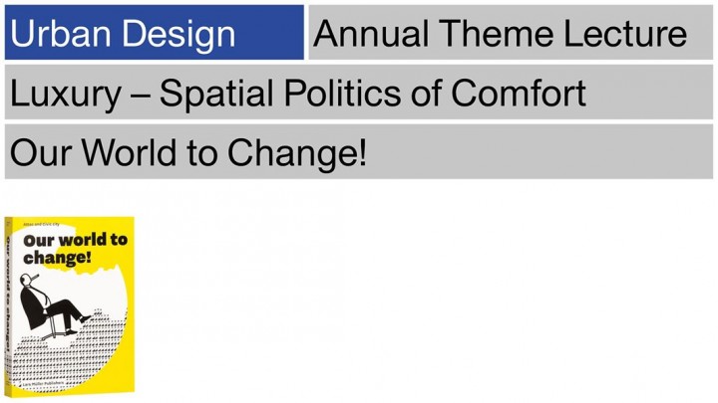Click the blue Urban Design banner
Screen dimensions: 718x403
[155, 33]
